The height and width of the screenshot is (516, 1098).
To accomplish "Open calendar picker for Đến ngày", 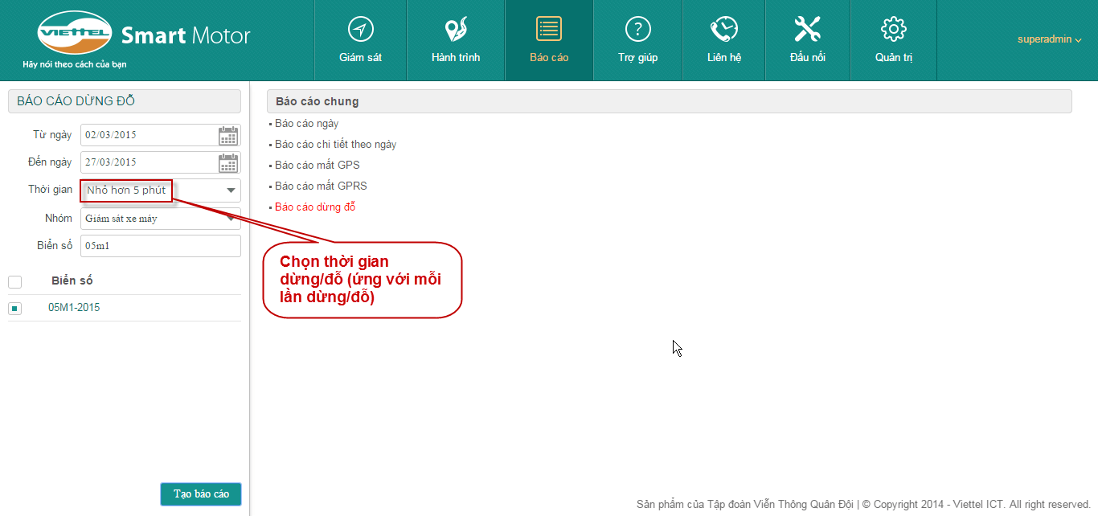I will click(228, 163).
